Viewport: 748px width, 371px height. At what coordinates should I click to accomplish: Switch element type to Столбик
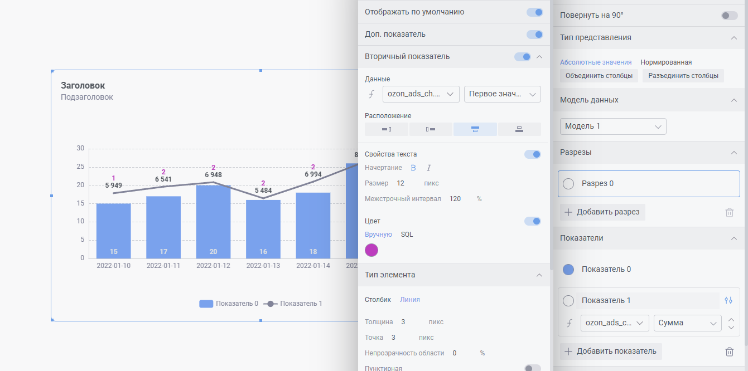coord(378,300)
